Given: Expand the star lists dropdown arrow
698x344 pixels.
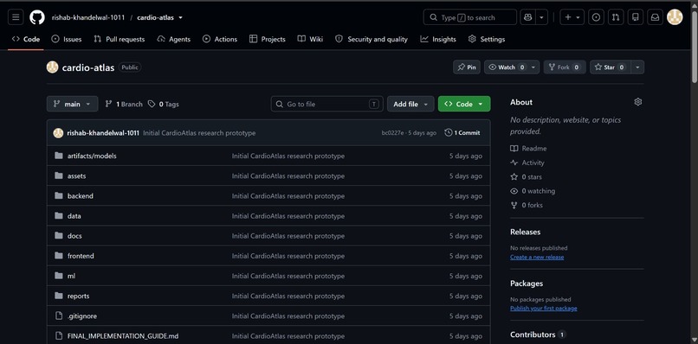Looking at the screenshot, I should click(x=638, y=67).
